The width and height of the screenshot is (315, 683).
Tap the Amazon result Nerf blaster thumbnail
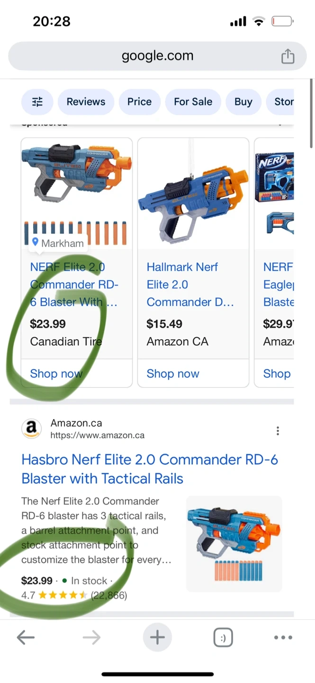(x=234, y=544)
